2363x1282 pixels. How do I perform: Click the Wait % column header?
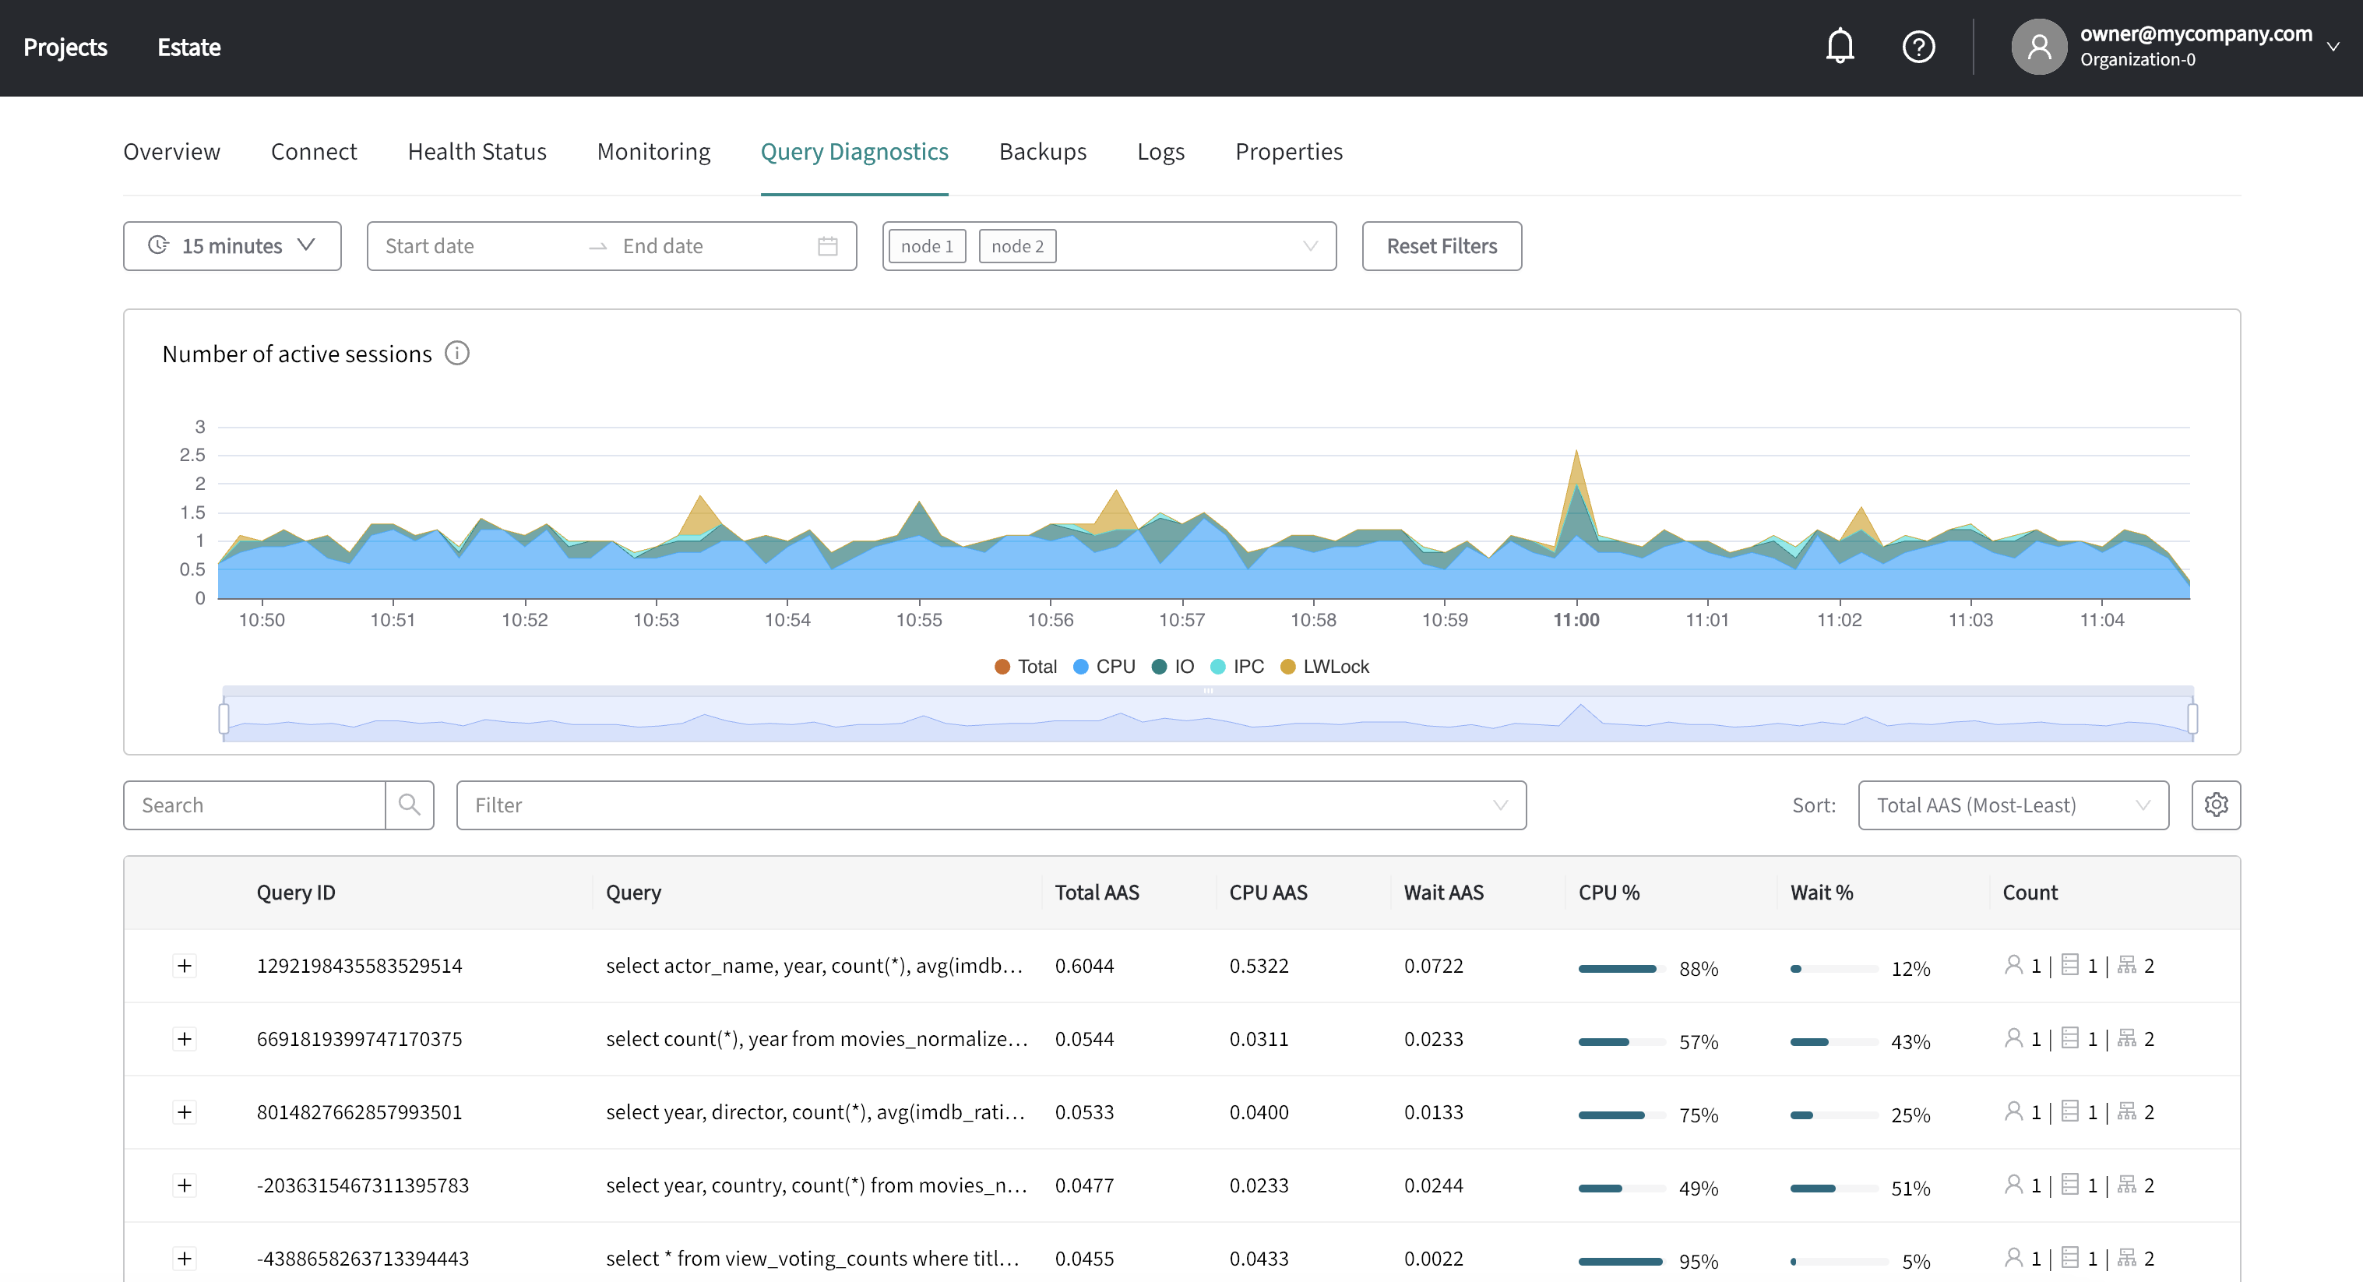pos(1821,893)
